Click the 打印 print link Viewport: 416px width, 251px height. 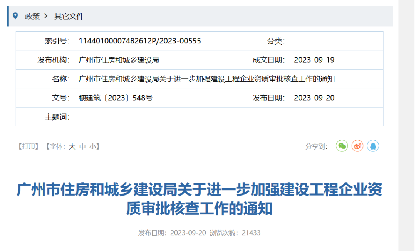[29, 146]
